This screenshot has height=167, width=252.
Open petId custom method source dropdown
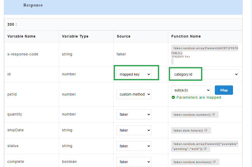134,94
